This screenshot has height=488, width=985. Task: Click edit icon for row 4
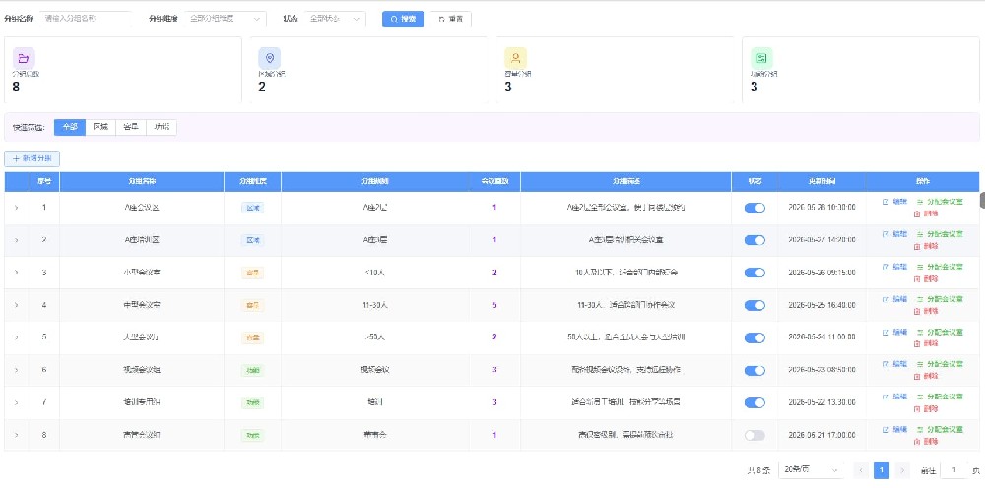click(x=886, y=299)
